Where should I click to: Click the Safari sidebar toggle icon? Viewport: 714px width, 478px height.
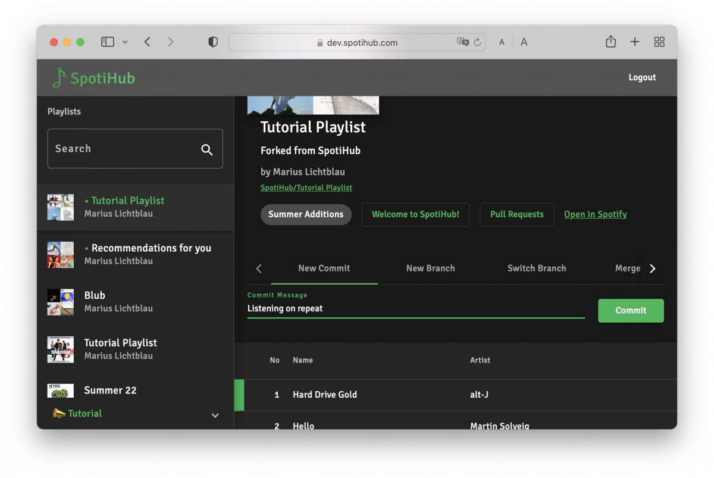(108, 42)
